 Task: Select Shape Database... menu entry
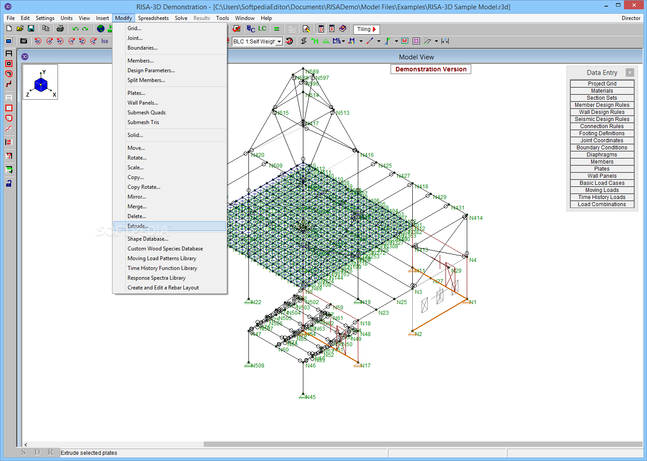pos(170,239)
